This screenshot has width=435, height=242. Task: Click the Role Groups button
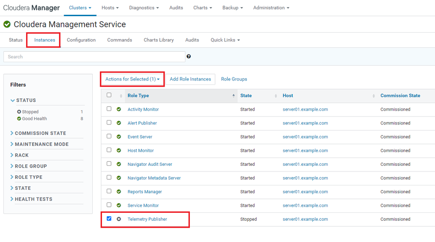[234, 79]
